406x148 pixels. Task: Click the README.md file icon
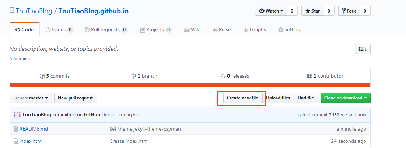pos(16,129)
